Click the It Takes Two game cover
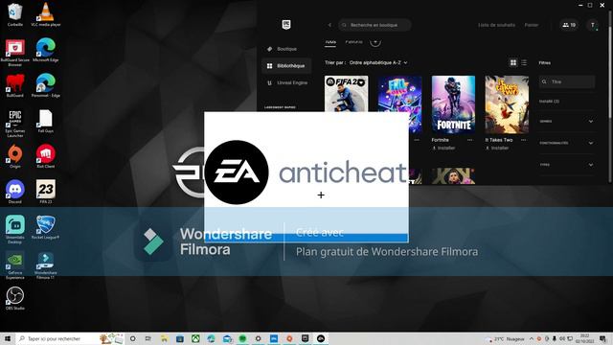613x345 pixels. (x=507, y=104)
